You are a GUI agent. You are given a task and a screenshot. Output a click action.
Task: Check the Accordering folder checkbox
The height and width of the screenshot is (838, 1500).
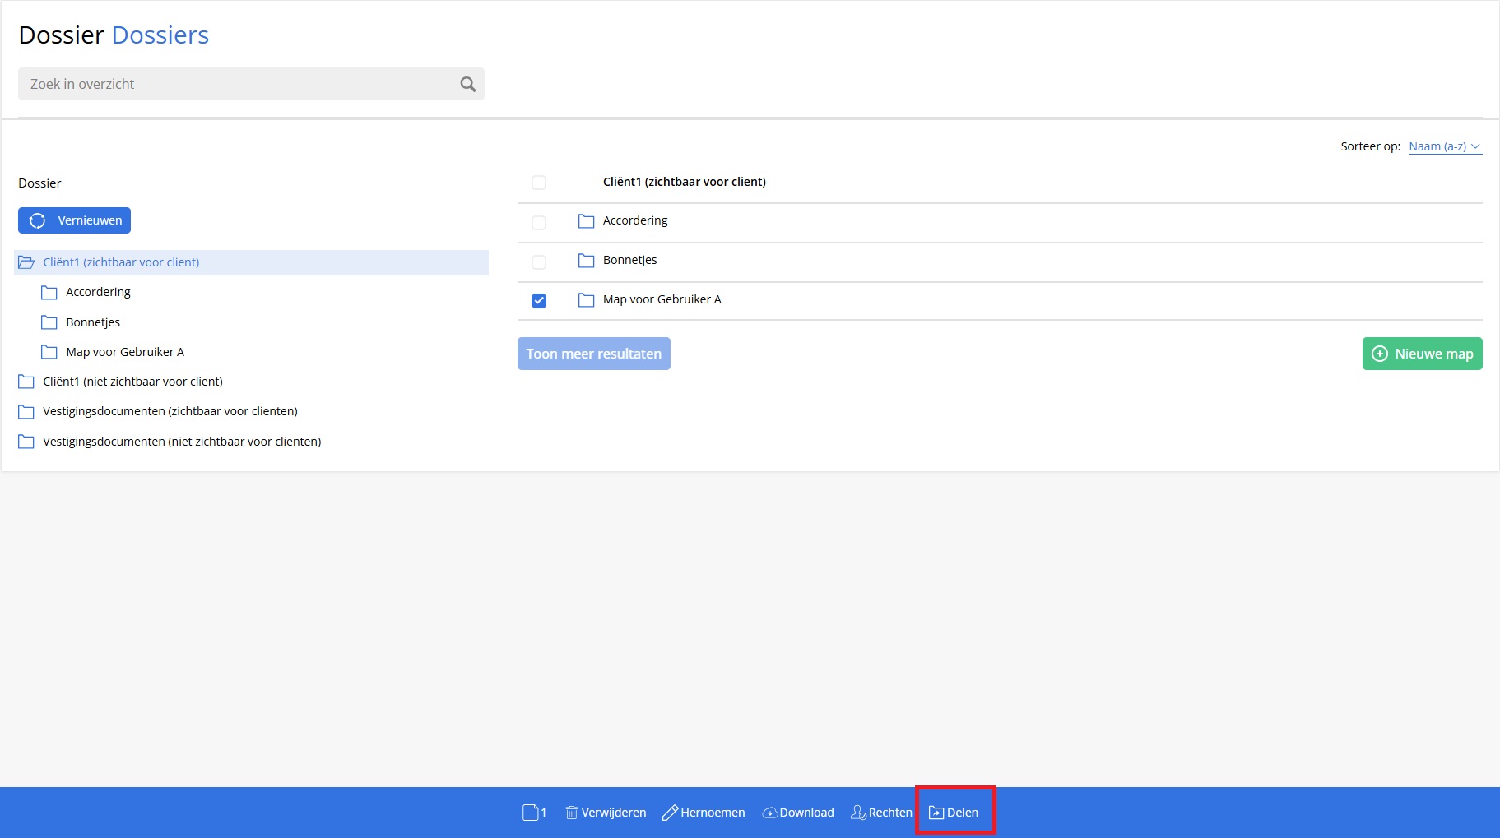539,222
